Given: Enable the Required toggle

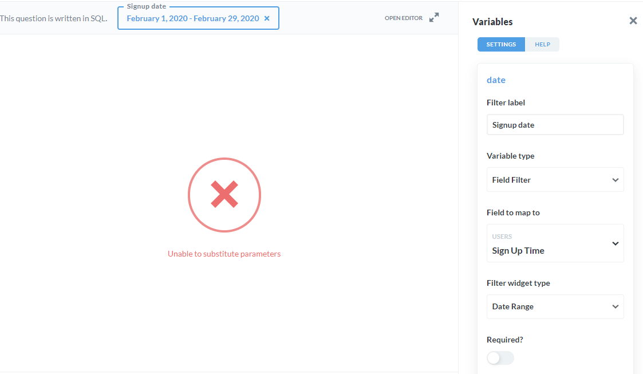Looking at the screenshot, I should click(x=500, y=357).
